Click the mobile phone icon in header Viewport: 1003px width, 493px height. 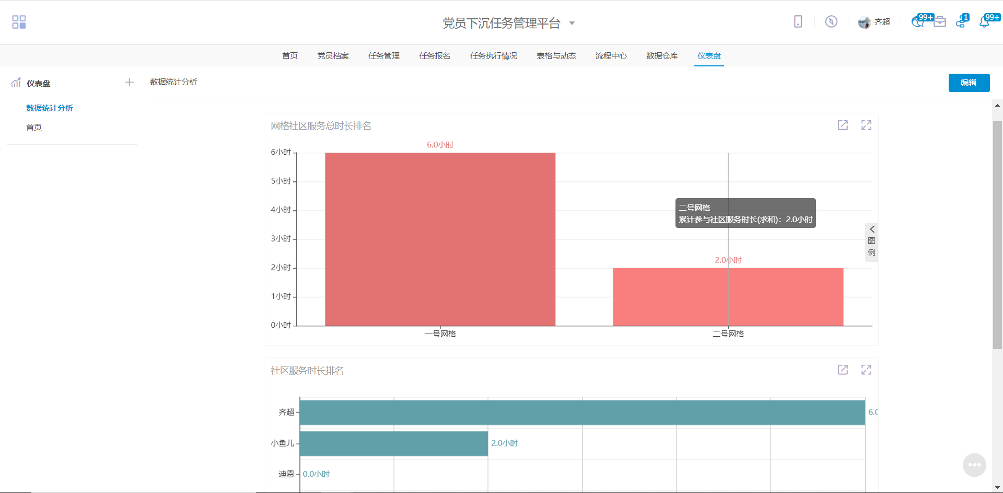[x=798, y=21]
